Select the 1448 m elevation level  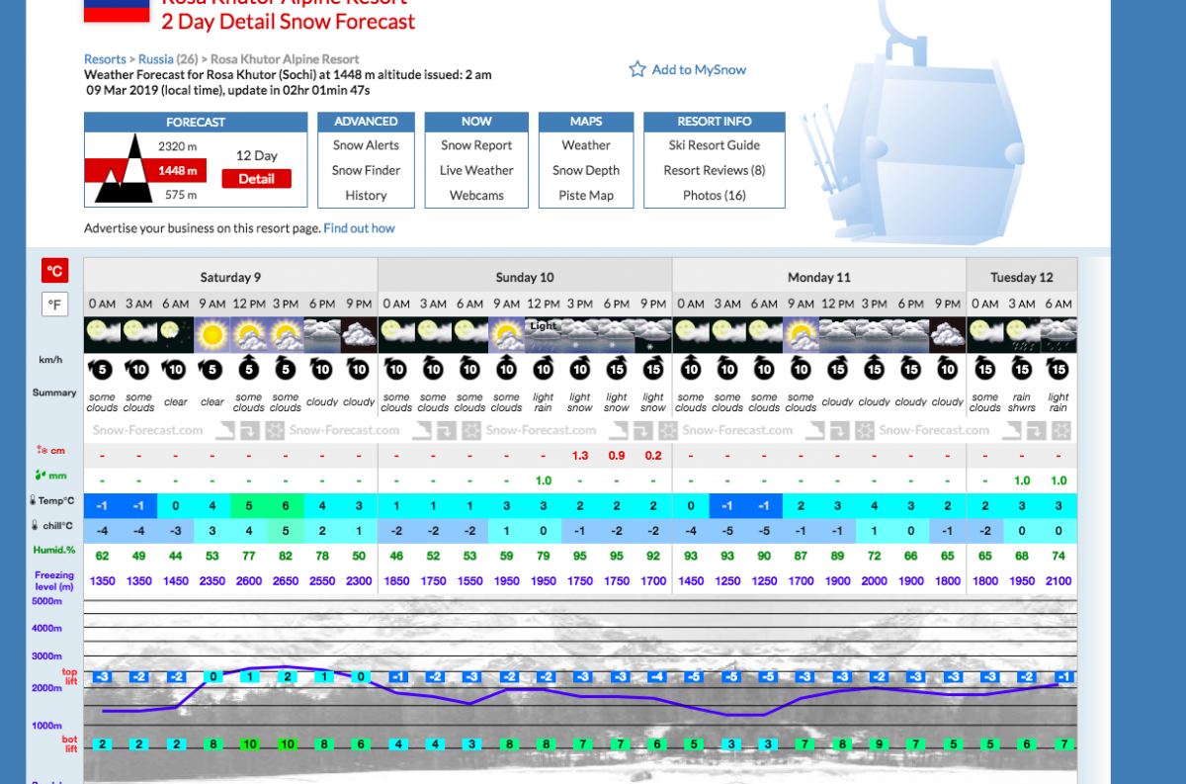[x=178, y=170]
